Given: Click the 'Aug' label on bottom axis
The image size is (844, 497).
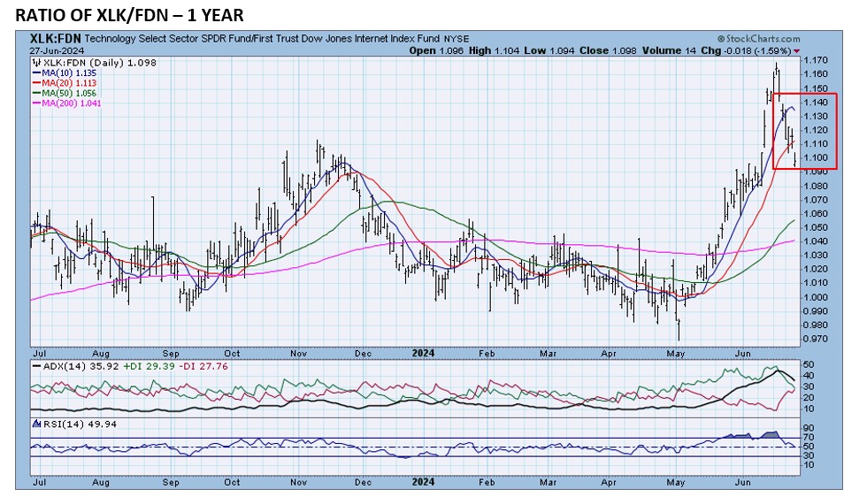Looking at the screenshot, I should (101, 483).
